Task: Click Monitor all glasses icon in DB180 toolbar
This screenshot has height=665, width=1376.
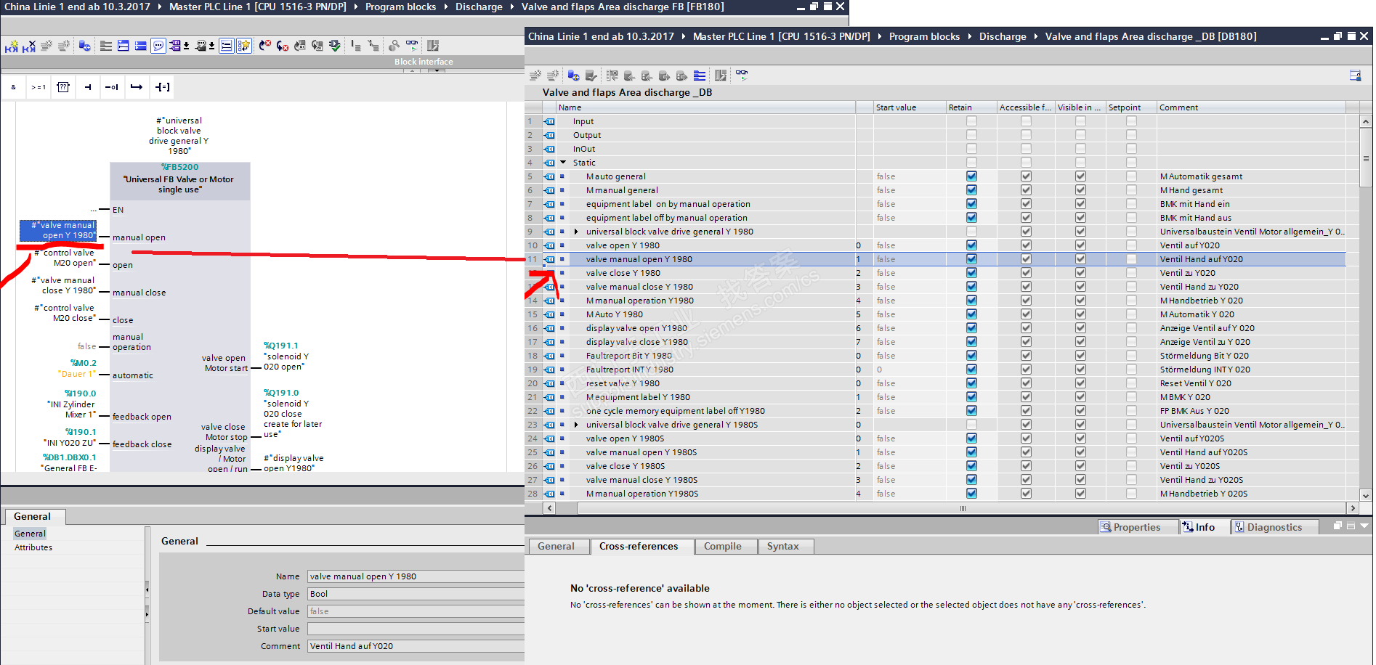Action: [742, 75]
